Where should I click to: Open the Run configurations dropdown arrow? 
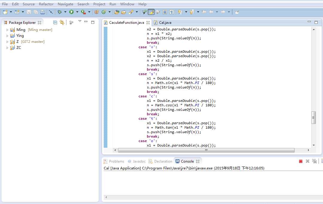pyautogui.click(x=77, y=12)
